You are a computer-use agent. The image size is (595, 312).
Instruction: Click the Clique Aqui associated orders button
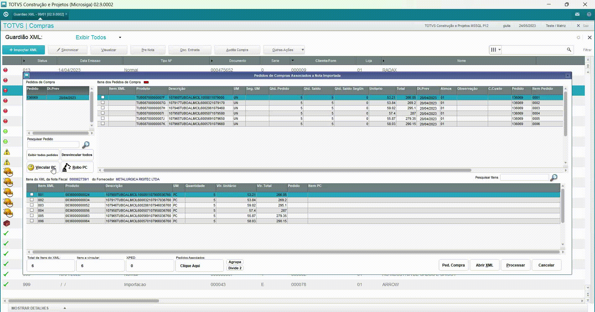199,266
